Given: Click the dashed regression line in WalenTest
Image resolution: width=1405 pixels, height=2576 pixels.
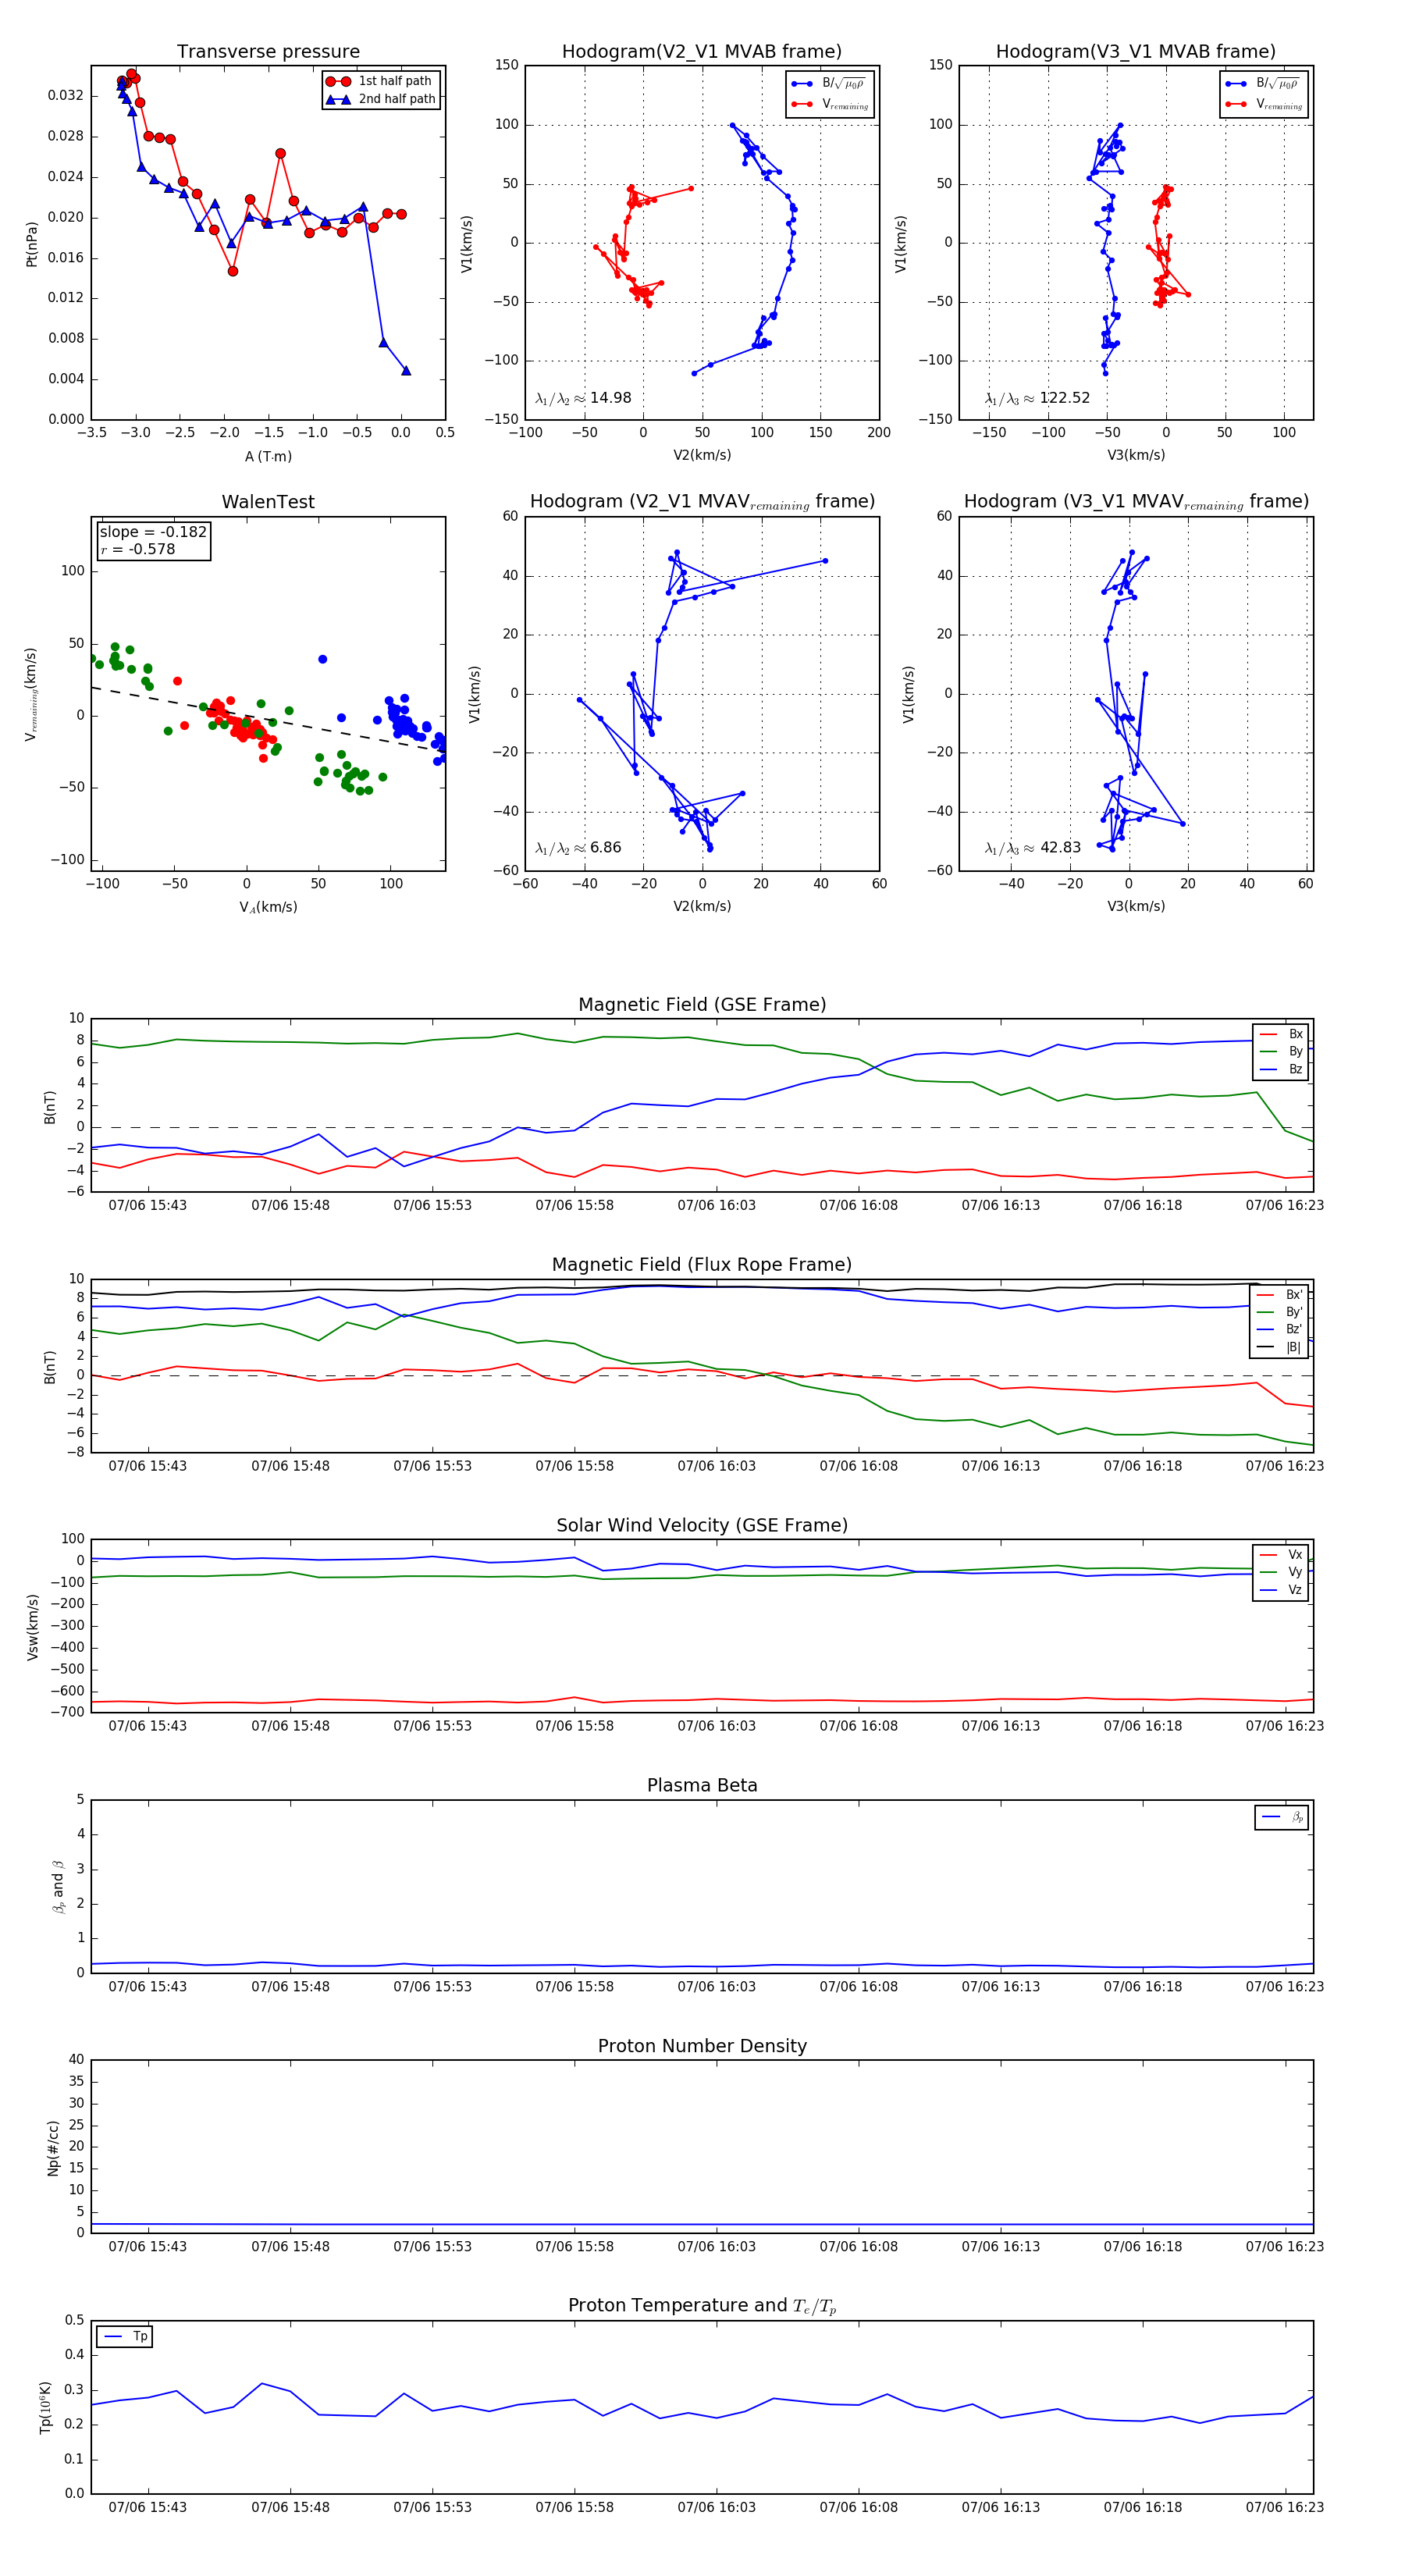Looking at the screenshot, I should click(x=268, y=719).
